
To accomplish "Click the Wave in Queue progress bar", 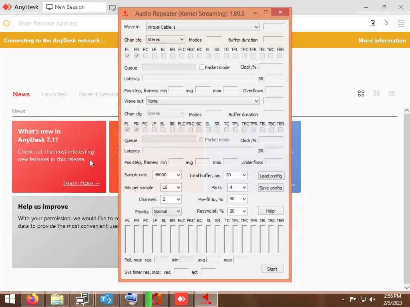I will click(x=169, y=67).
